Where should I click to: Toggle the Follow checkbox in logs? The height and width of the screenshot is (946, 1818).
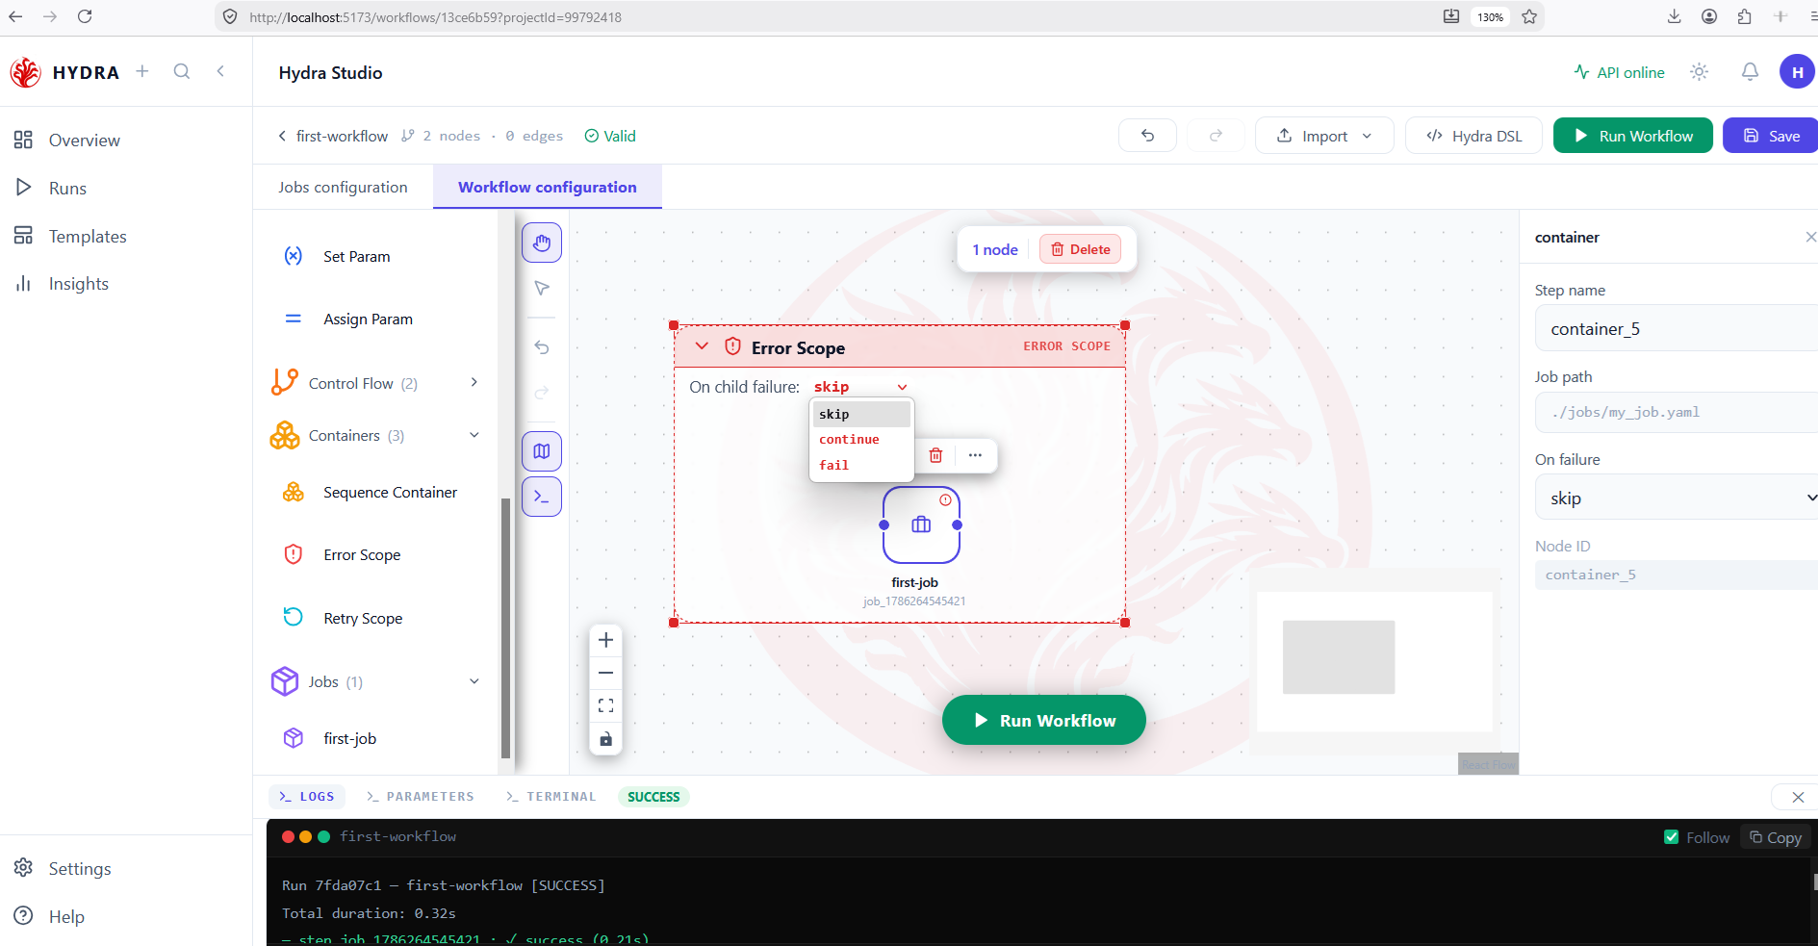pos(1672,837)
